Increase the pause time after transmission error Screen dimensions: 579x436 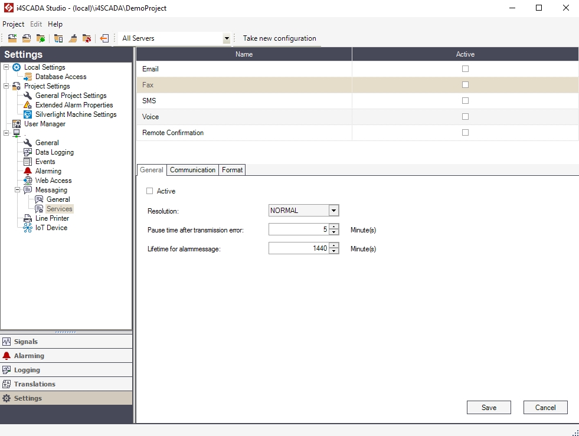(334, 227)
